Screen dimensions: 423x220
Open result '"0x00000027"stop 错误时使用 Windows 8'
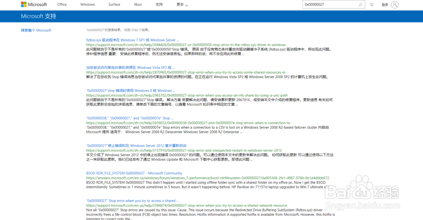131,91
